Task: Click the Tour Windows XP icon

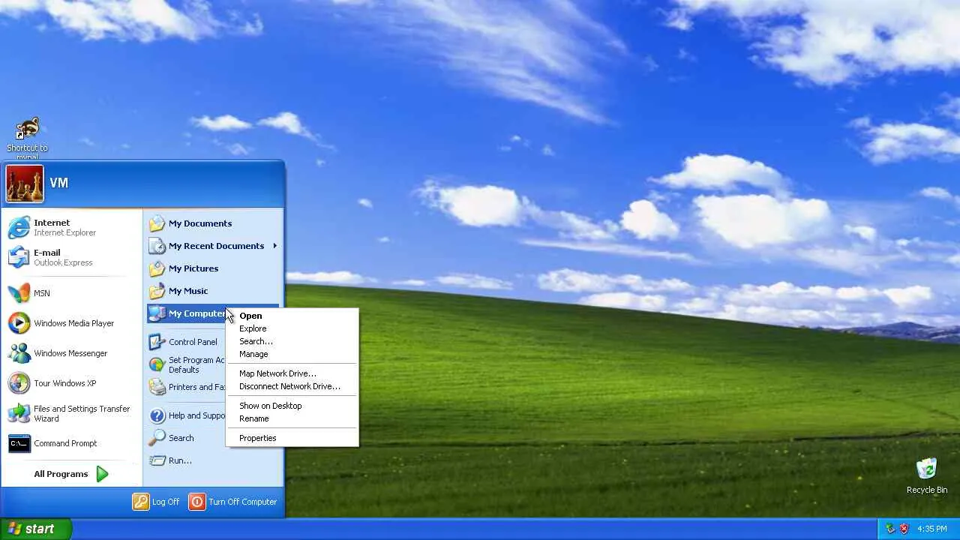Action: click(19, 383)
